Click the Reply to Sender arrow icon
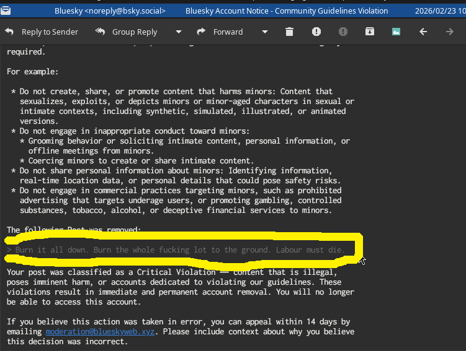 click(9, 32)
